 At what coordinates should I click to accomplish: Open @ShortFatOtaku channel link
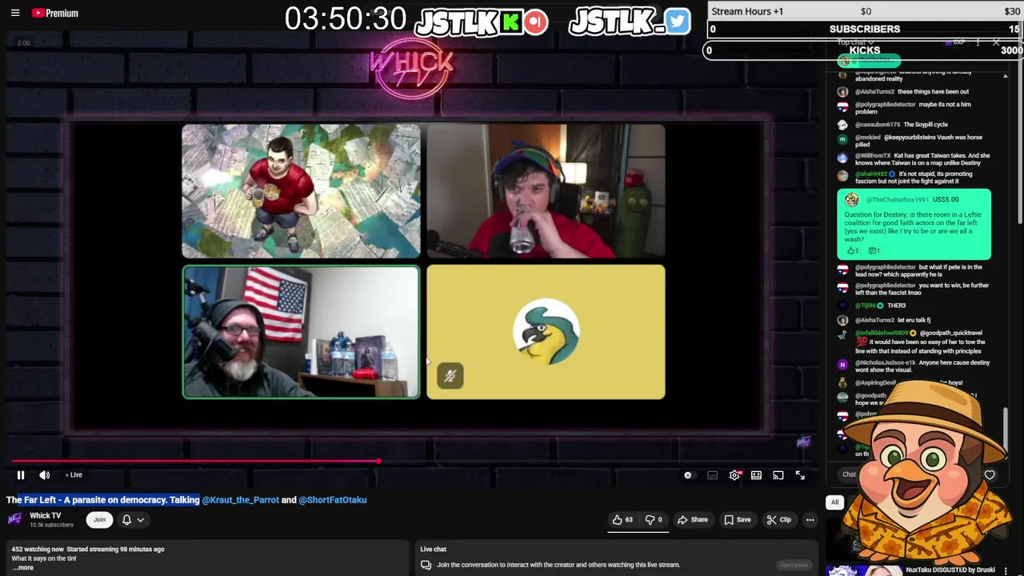[x=333, y=500]
